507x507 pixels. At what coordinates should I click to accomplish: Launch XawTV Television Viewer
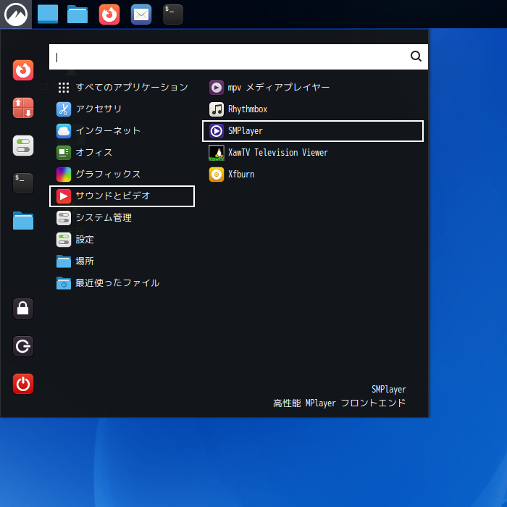[313, 153]
